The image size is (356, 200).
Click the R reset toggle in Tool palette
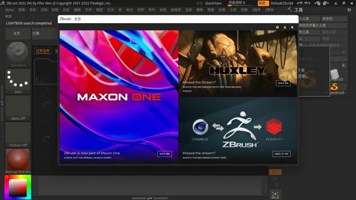click(x=343, y=65)
